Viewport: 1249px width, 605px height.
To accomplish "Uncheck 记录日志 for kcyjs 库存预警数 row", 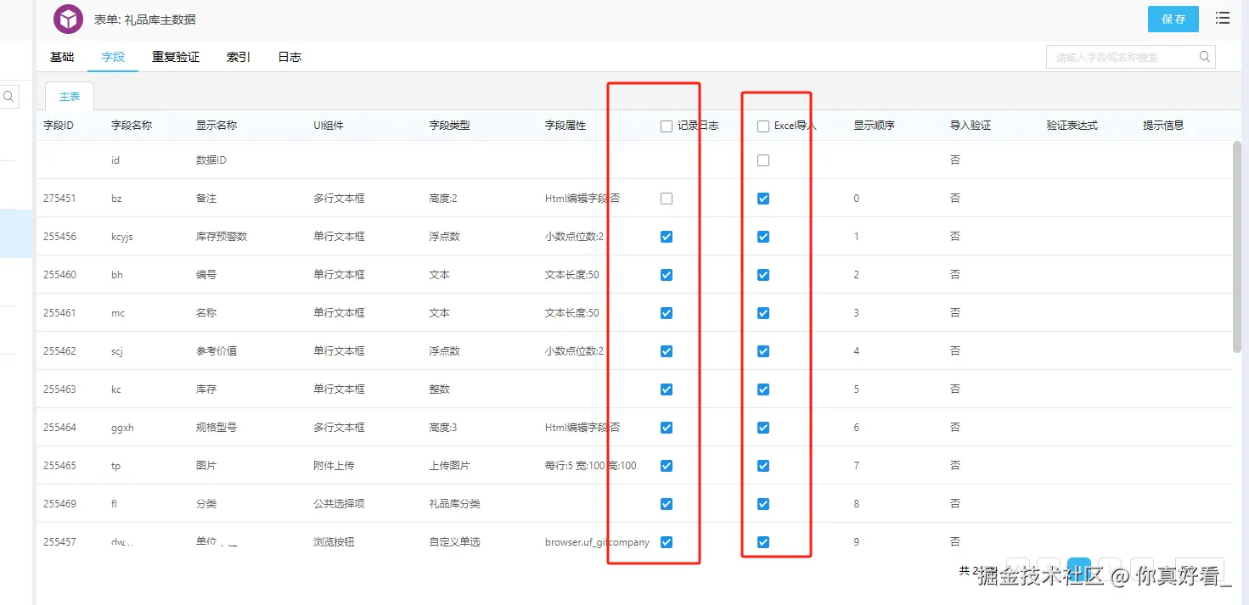I will (x=667, y=237).
